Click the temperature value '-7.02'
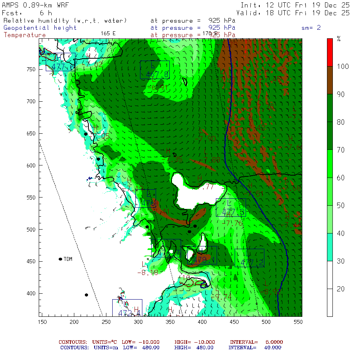This screenshot has height=352, width=352. (x=92, y=65)
